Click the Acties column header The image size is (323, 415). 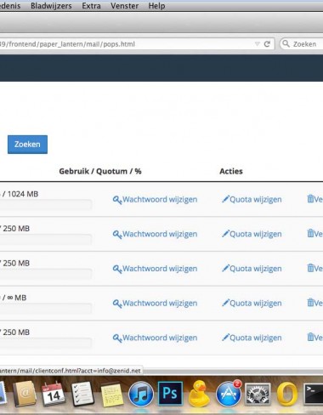coord(231,171)
